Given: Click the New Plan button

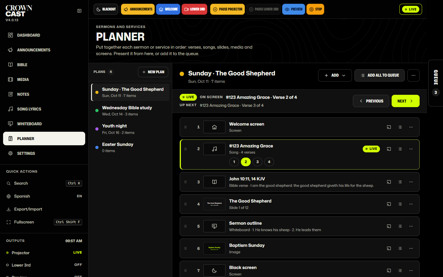Looking at the screenshot, I should [153, 72].
